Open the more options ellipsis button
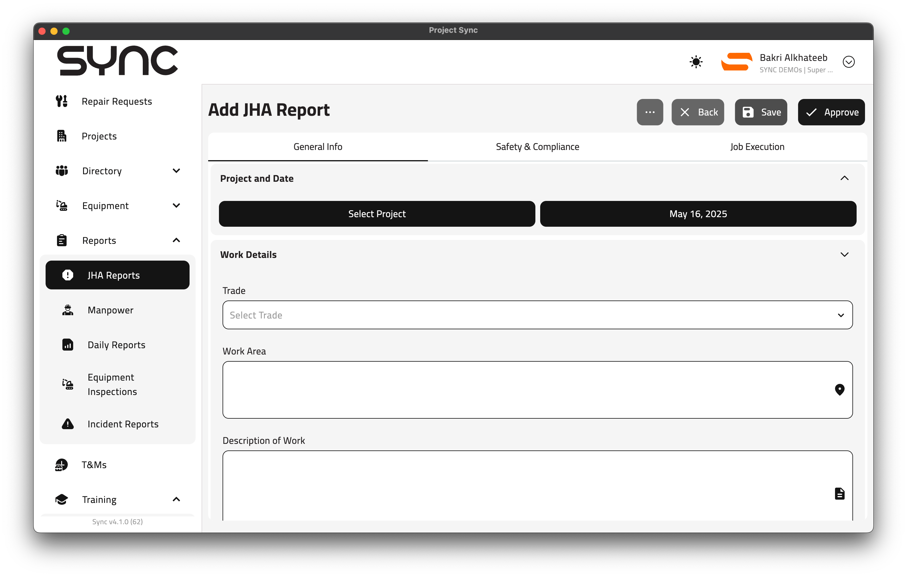This screenshot has width=907, height=577. 650,112
